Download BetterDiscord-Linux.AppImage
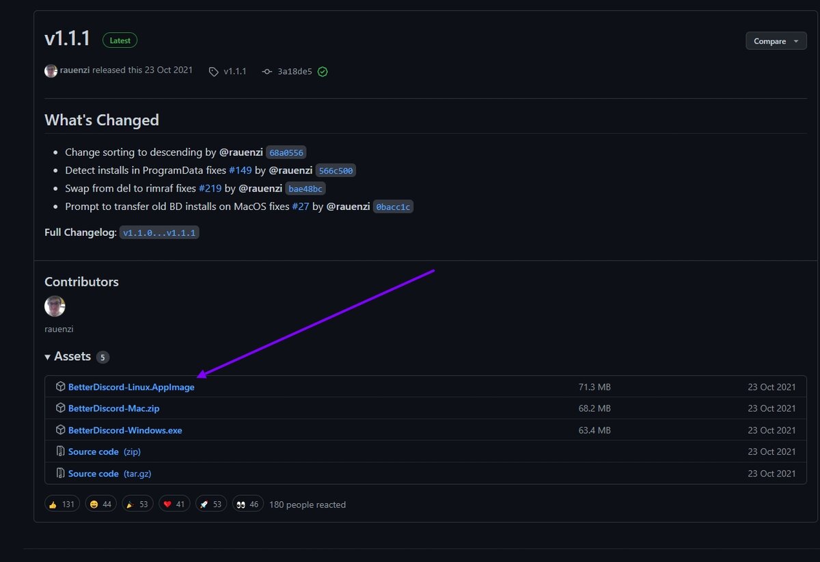This screenshot has width=820, height=562. (x=131, y=387)
